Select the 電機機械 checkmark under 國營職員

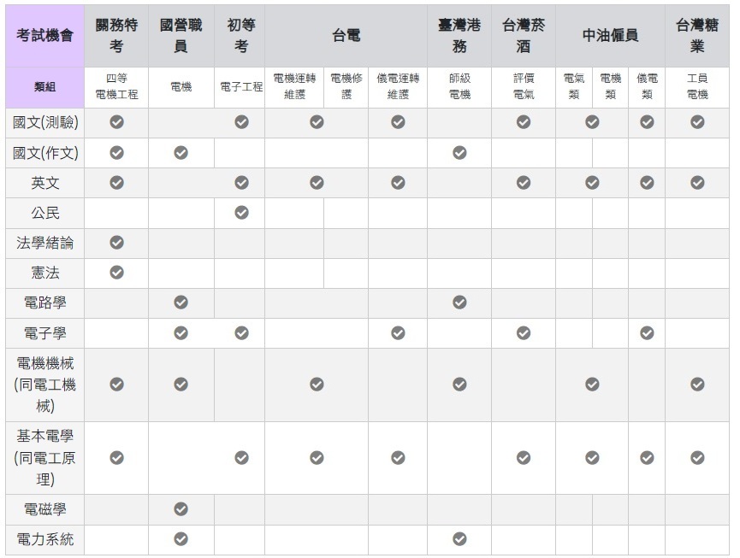(181, 385)
